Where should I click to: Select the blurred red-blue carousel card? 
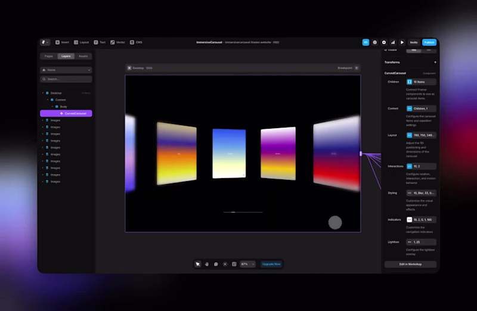[x=337, y=154]
